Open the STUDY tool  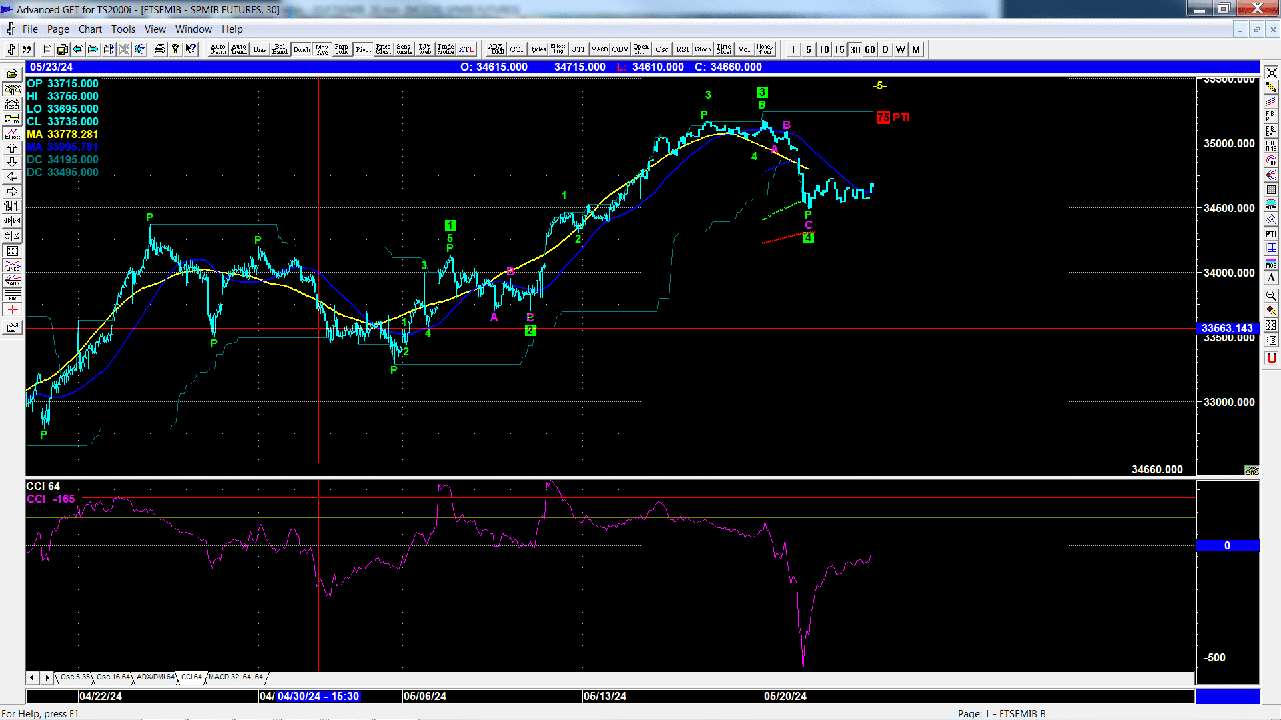(x=12, y=118)
